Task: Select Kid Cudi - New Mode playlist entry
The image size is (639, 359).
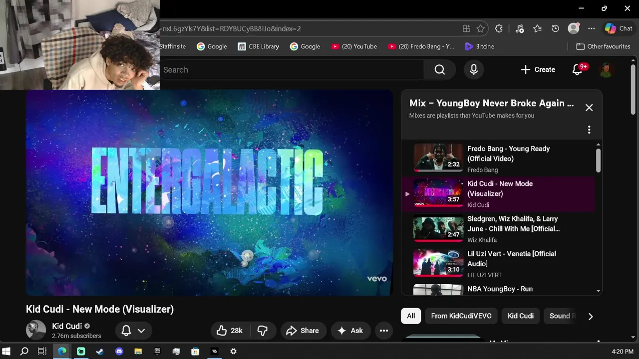Action: [x=499, y=193]
